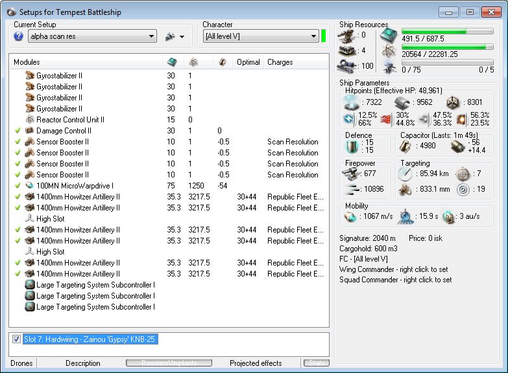Click the blue help icon beside Current Setup

[18, 36]
